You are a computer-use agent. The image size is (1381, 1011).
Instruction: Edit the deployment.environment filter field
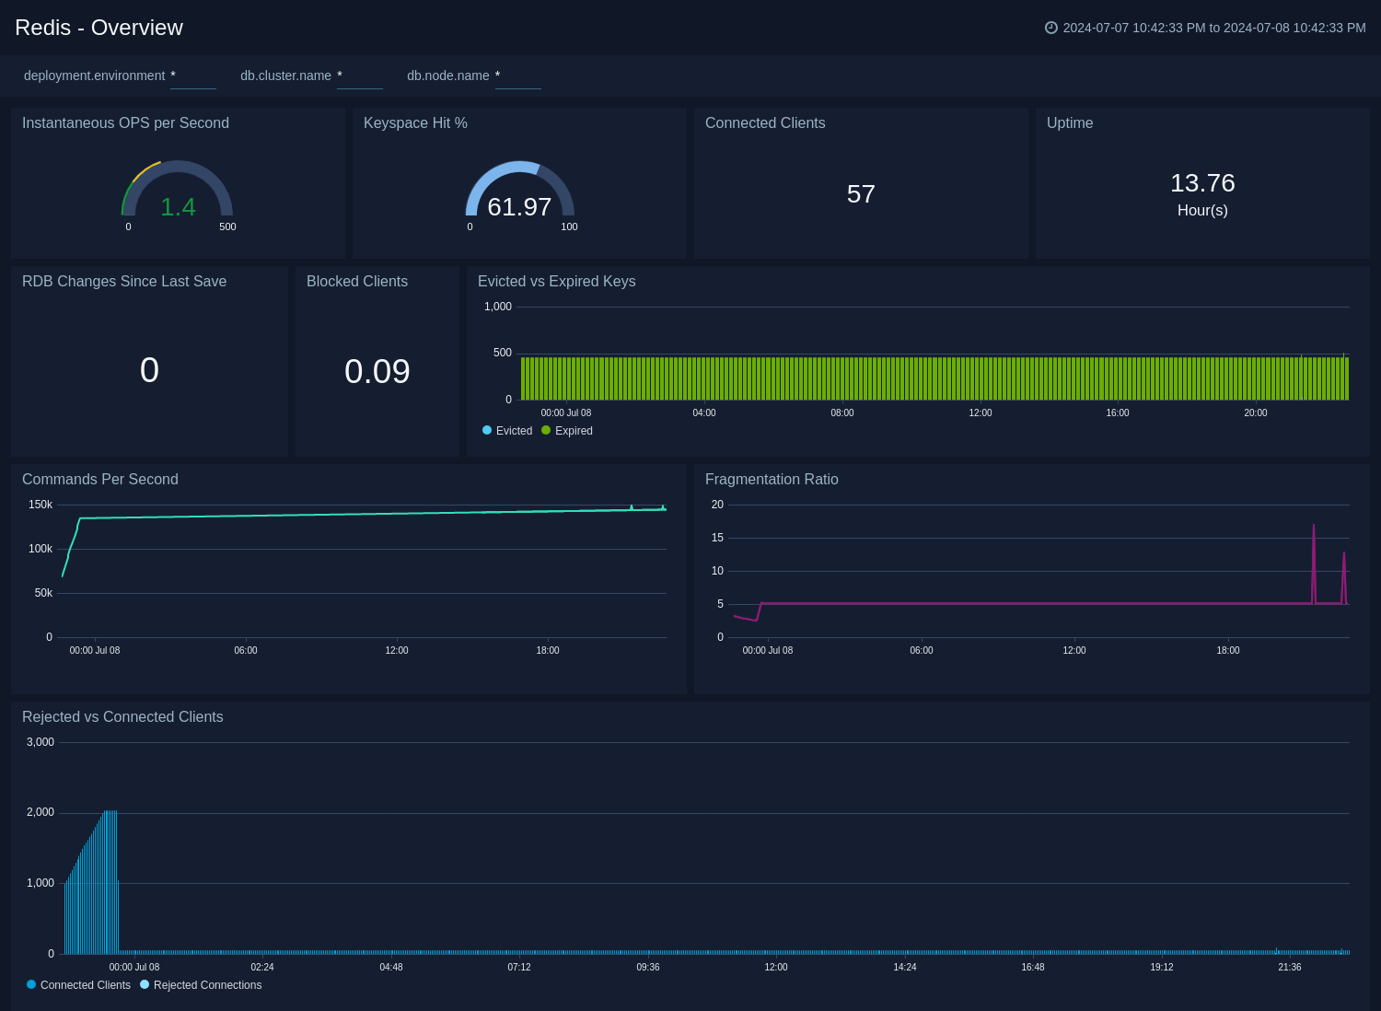193,76
